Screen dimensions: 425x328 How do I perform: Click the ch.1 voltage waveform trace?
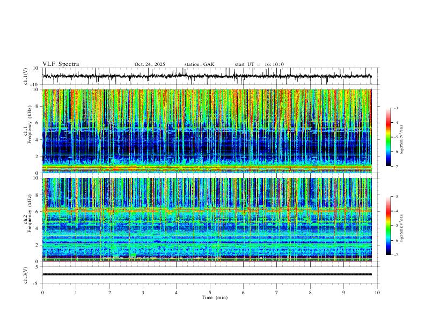207,76
